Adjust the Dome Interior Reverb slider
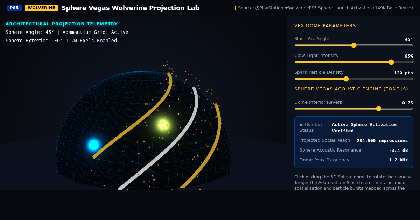The height and width of the screenshot is (220, 420). pyautogui.click(x=353, y=109)
